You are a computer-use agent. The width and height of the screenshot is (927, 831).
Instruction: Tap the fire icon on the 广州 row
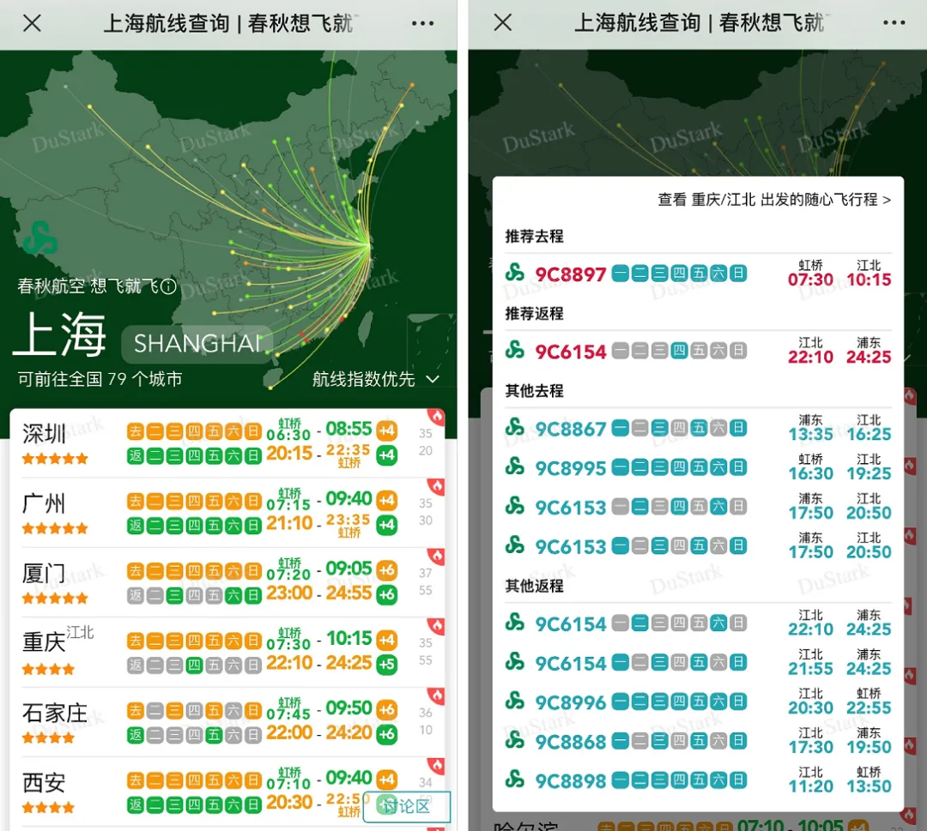click(x=437, y=486)
